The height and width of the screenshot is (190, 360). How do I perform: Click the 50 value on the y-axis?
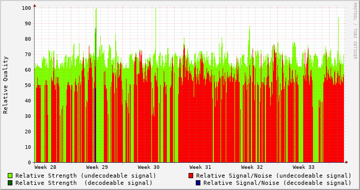28,85
